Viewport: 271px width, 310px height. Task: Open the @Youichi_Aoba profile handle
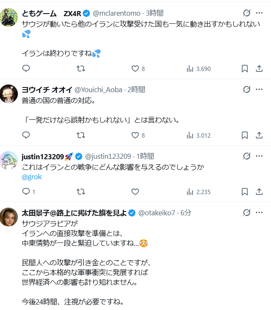(98, 90)
